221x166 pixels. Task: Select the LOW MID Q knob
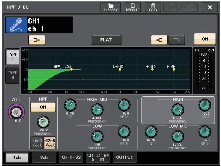click(x=151, y=132)
